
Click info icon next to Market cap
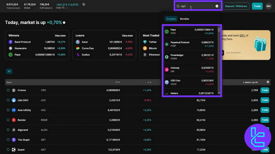(x=268, y=82)
